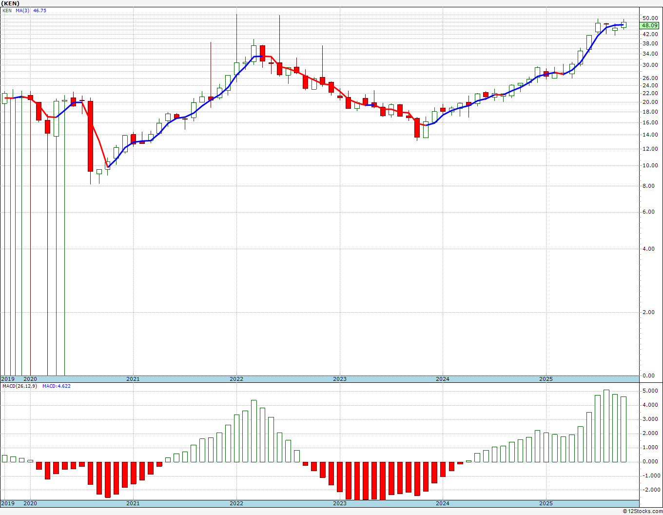The image size is (663, 515).
Task: Select the moving average value 46.75
Action: [39, 10]
